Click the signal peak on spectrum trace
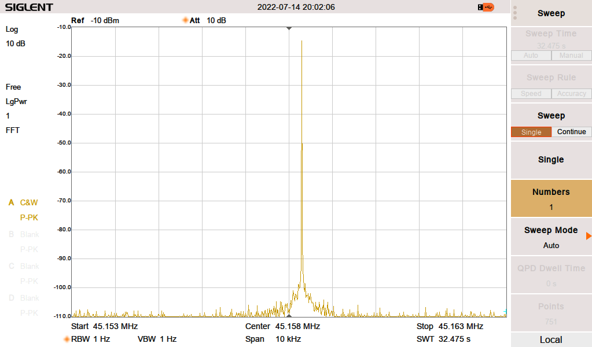 301,42
